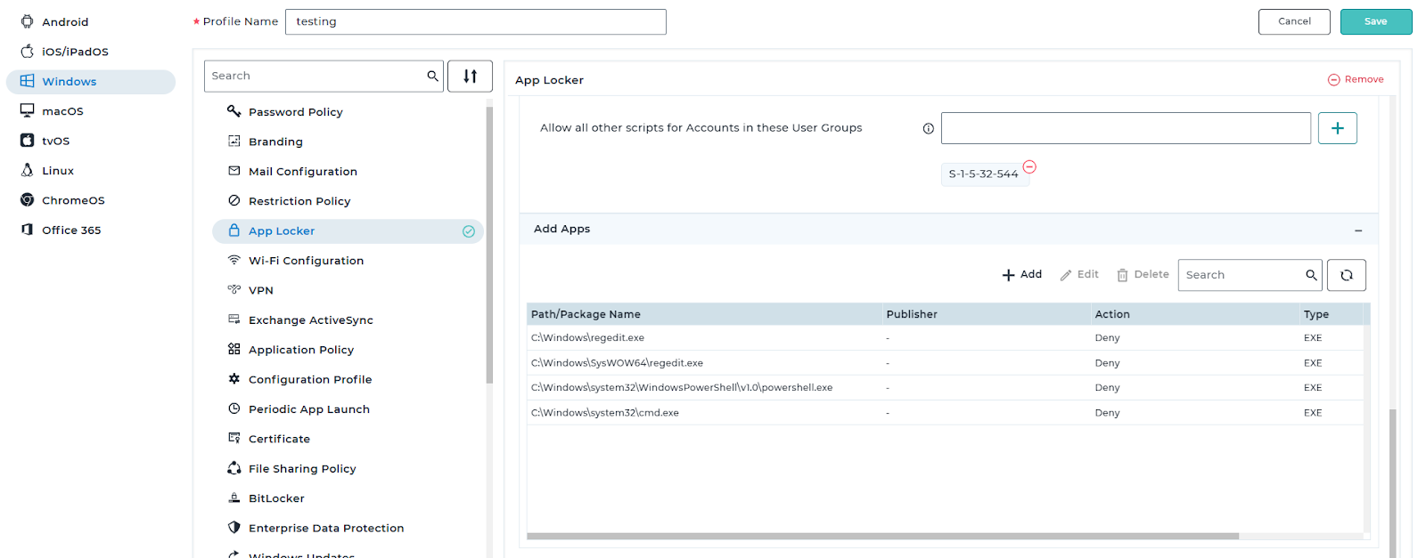Click the plus button to add user group

pos(1337,128)
